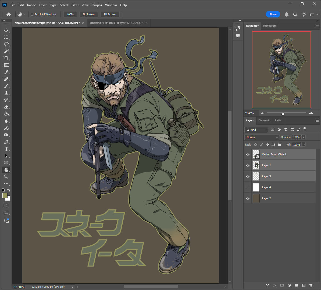Select the Lasso tool

point(6,44)
